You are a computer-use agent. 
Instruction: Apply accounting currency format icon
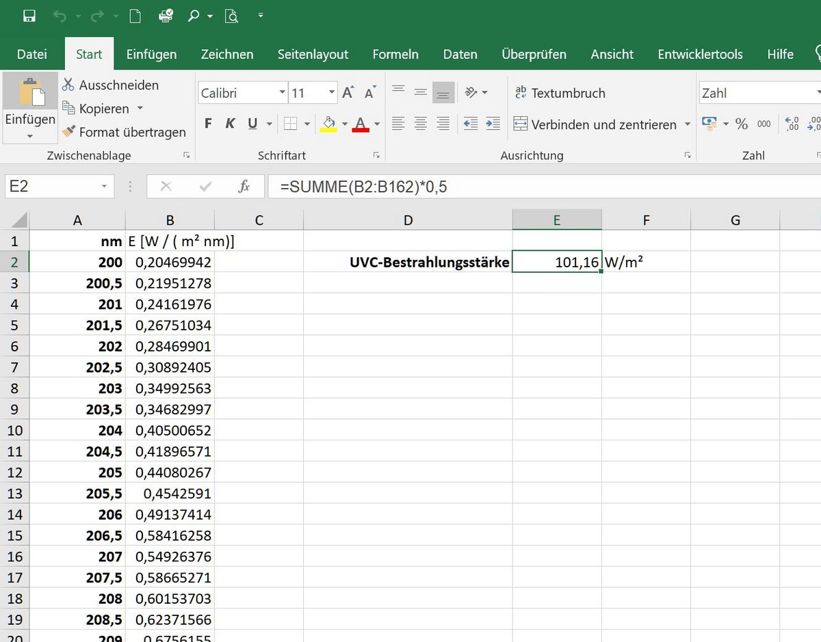tap(709, 124)
